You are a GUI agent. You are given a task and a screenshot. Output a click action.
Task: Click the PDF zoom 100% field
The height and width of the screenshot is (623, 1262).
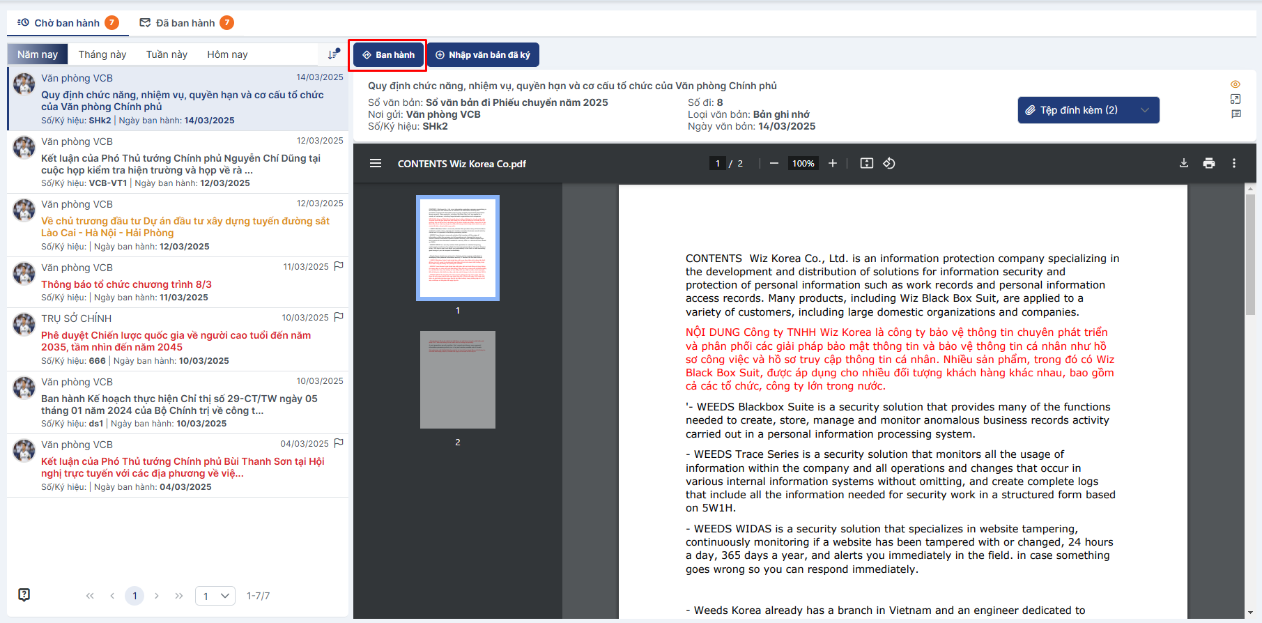(803, 163)
